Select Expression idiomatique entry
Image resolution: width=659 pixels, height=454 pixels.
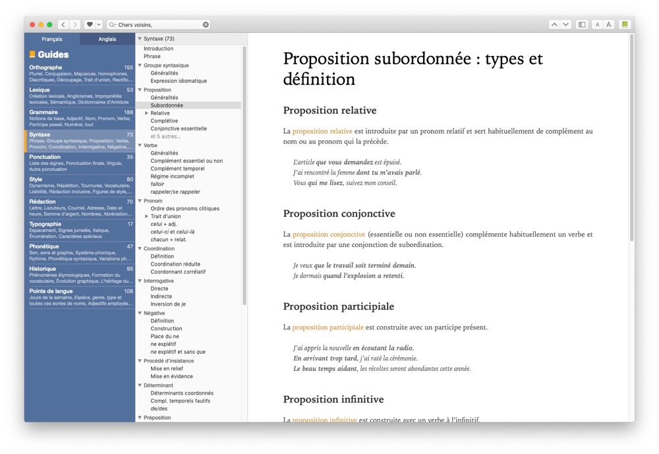pos(179,80)
